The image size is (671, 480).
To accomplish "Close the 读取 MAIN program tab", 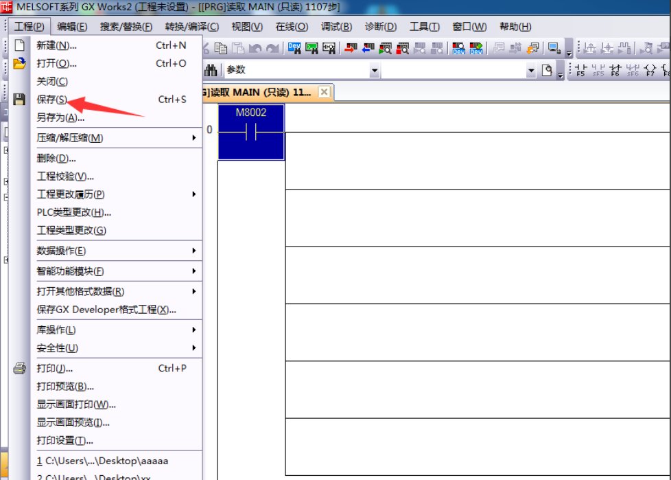I will point(325,92).
